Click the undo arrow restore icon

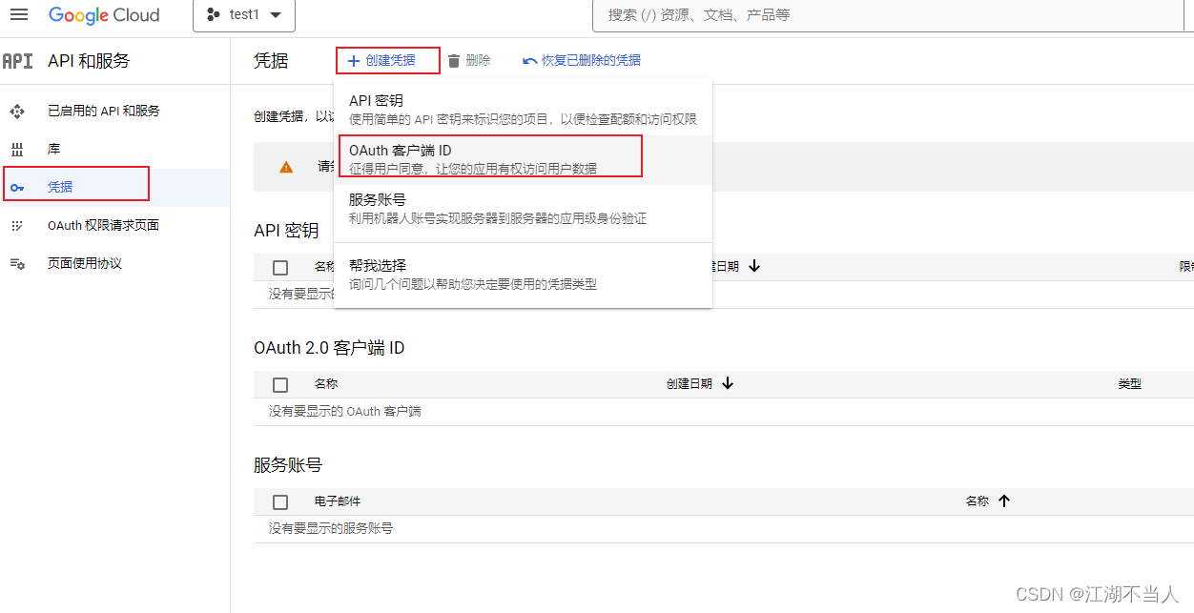click(530, 61)
